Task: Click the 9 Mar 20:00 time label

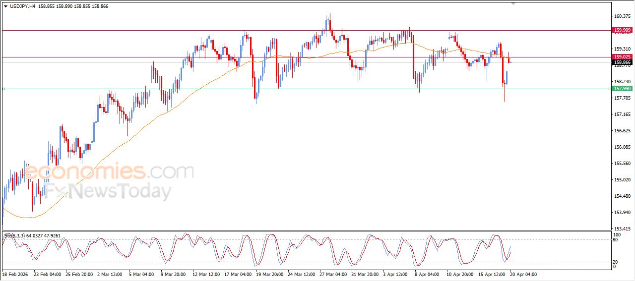Action: 174,274
